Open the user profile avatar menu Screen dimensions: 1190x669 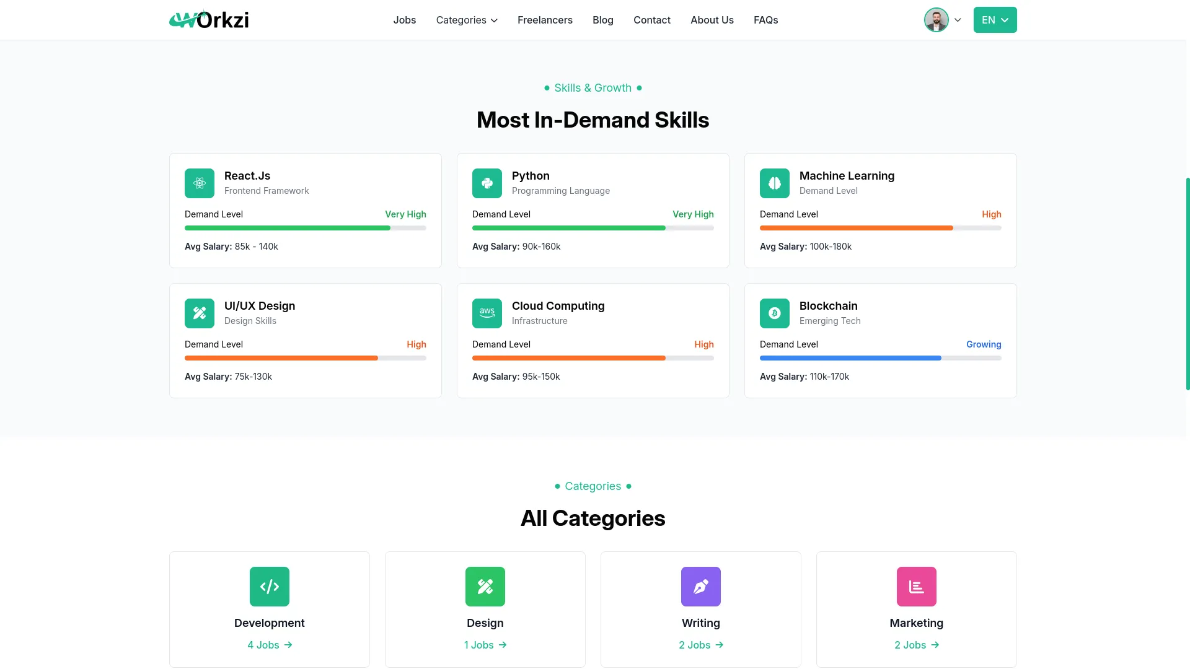pyautogui.click(x=936, y=19)
